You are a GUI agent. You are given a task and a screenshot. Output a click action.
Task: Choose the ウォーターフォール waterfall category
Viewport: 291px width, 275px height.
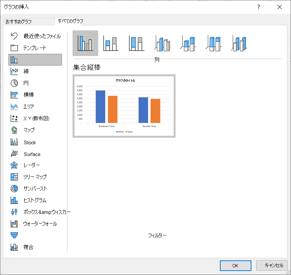pyautogui.click(x=35, y=224)
